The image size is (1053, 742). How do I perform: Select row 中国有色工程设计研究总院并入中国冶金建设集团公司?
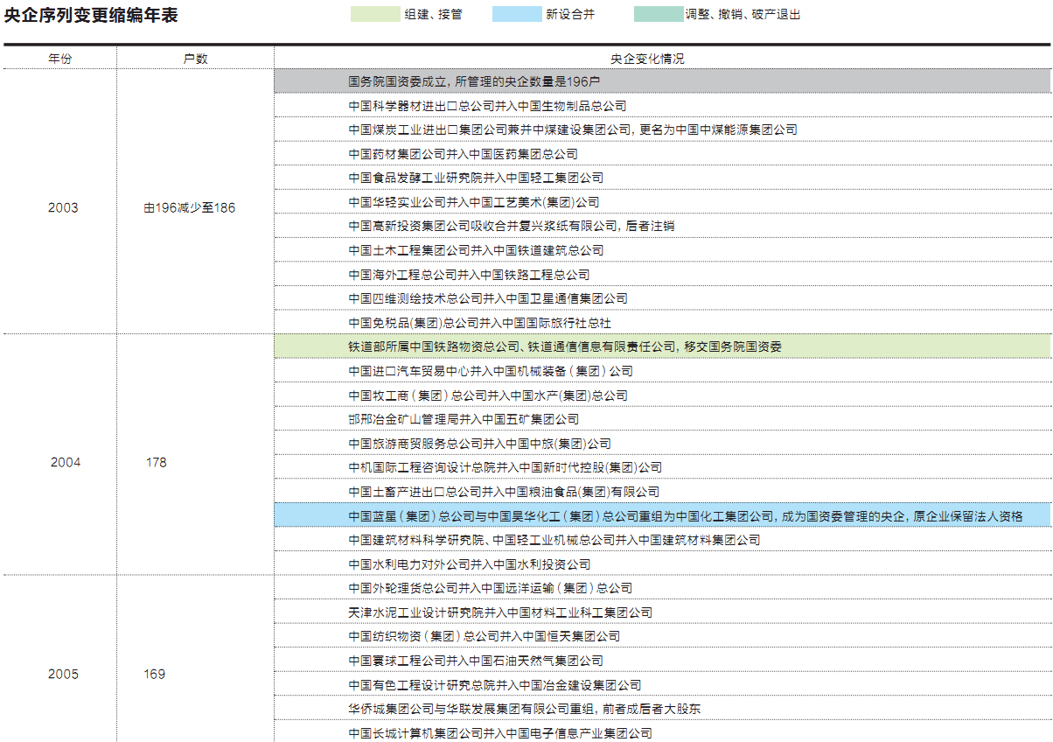click(x=662, y=685)
